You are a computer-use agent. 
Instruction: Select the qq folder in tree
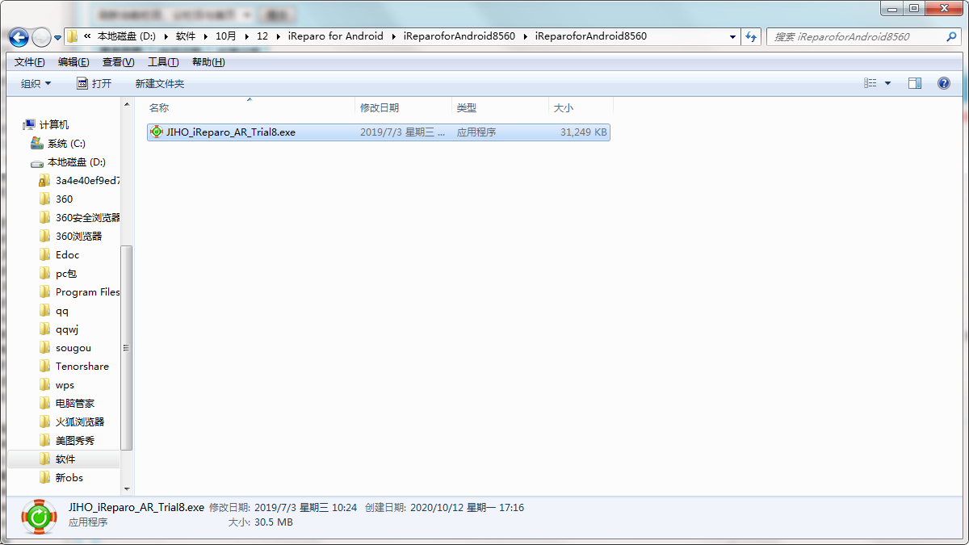coord(62,310)
